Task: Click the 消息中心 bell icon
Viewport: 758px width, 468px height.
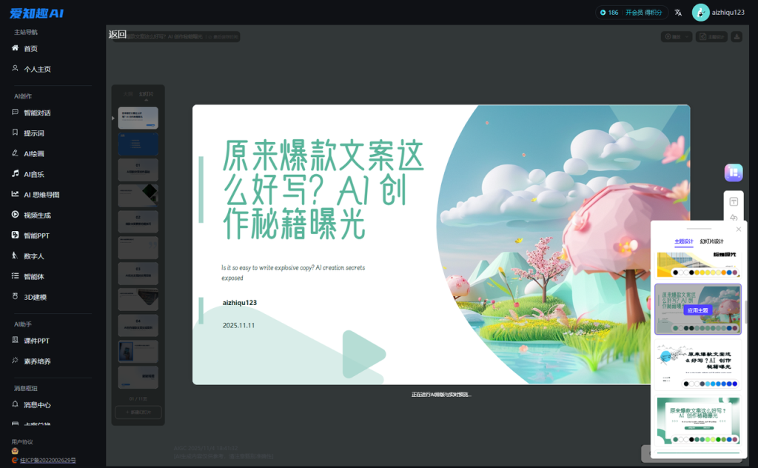Action: 15,404
